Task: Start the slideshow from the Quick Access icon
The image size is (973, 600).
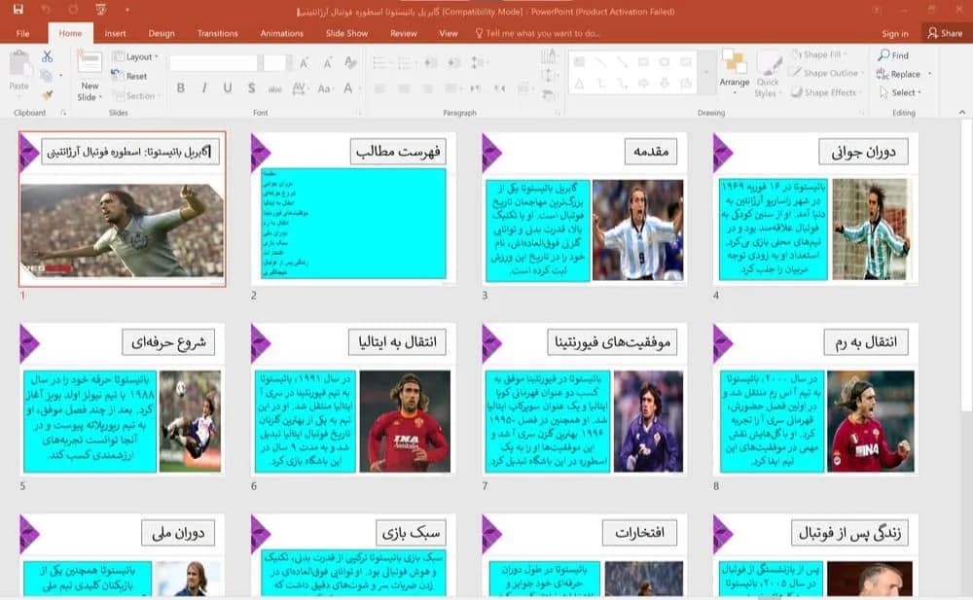Action: (x=100, y=10)
